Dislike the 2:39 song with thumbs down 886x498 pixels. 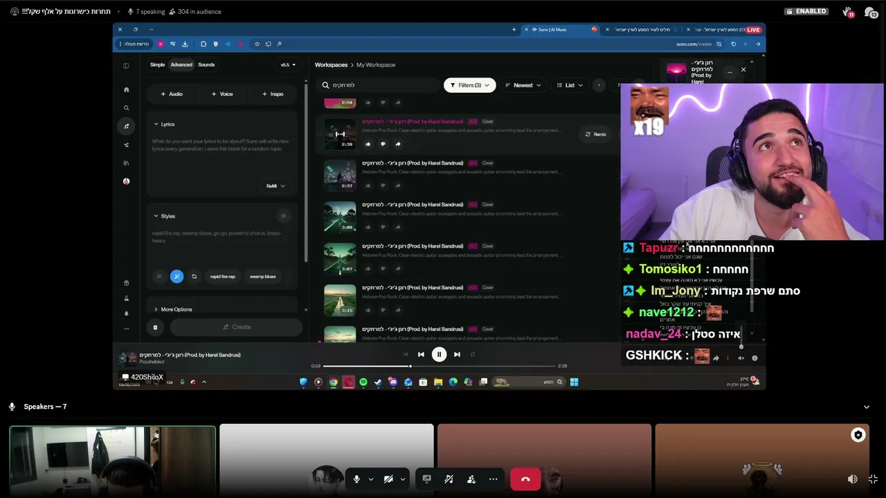tap(383, 144)
